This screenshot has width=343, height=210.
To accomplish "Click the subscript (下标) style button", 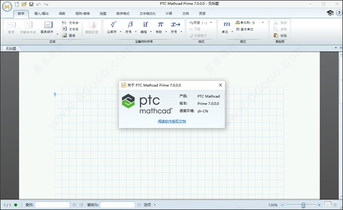I will [x=195, y=29].
